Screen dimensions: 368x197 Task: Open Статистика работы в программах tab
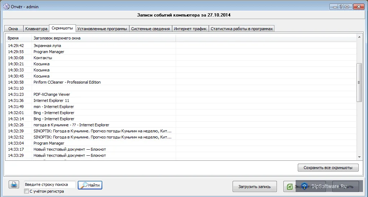click(x=242, y=29)
